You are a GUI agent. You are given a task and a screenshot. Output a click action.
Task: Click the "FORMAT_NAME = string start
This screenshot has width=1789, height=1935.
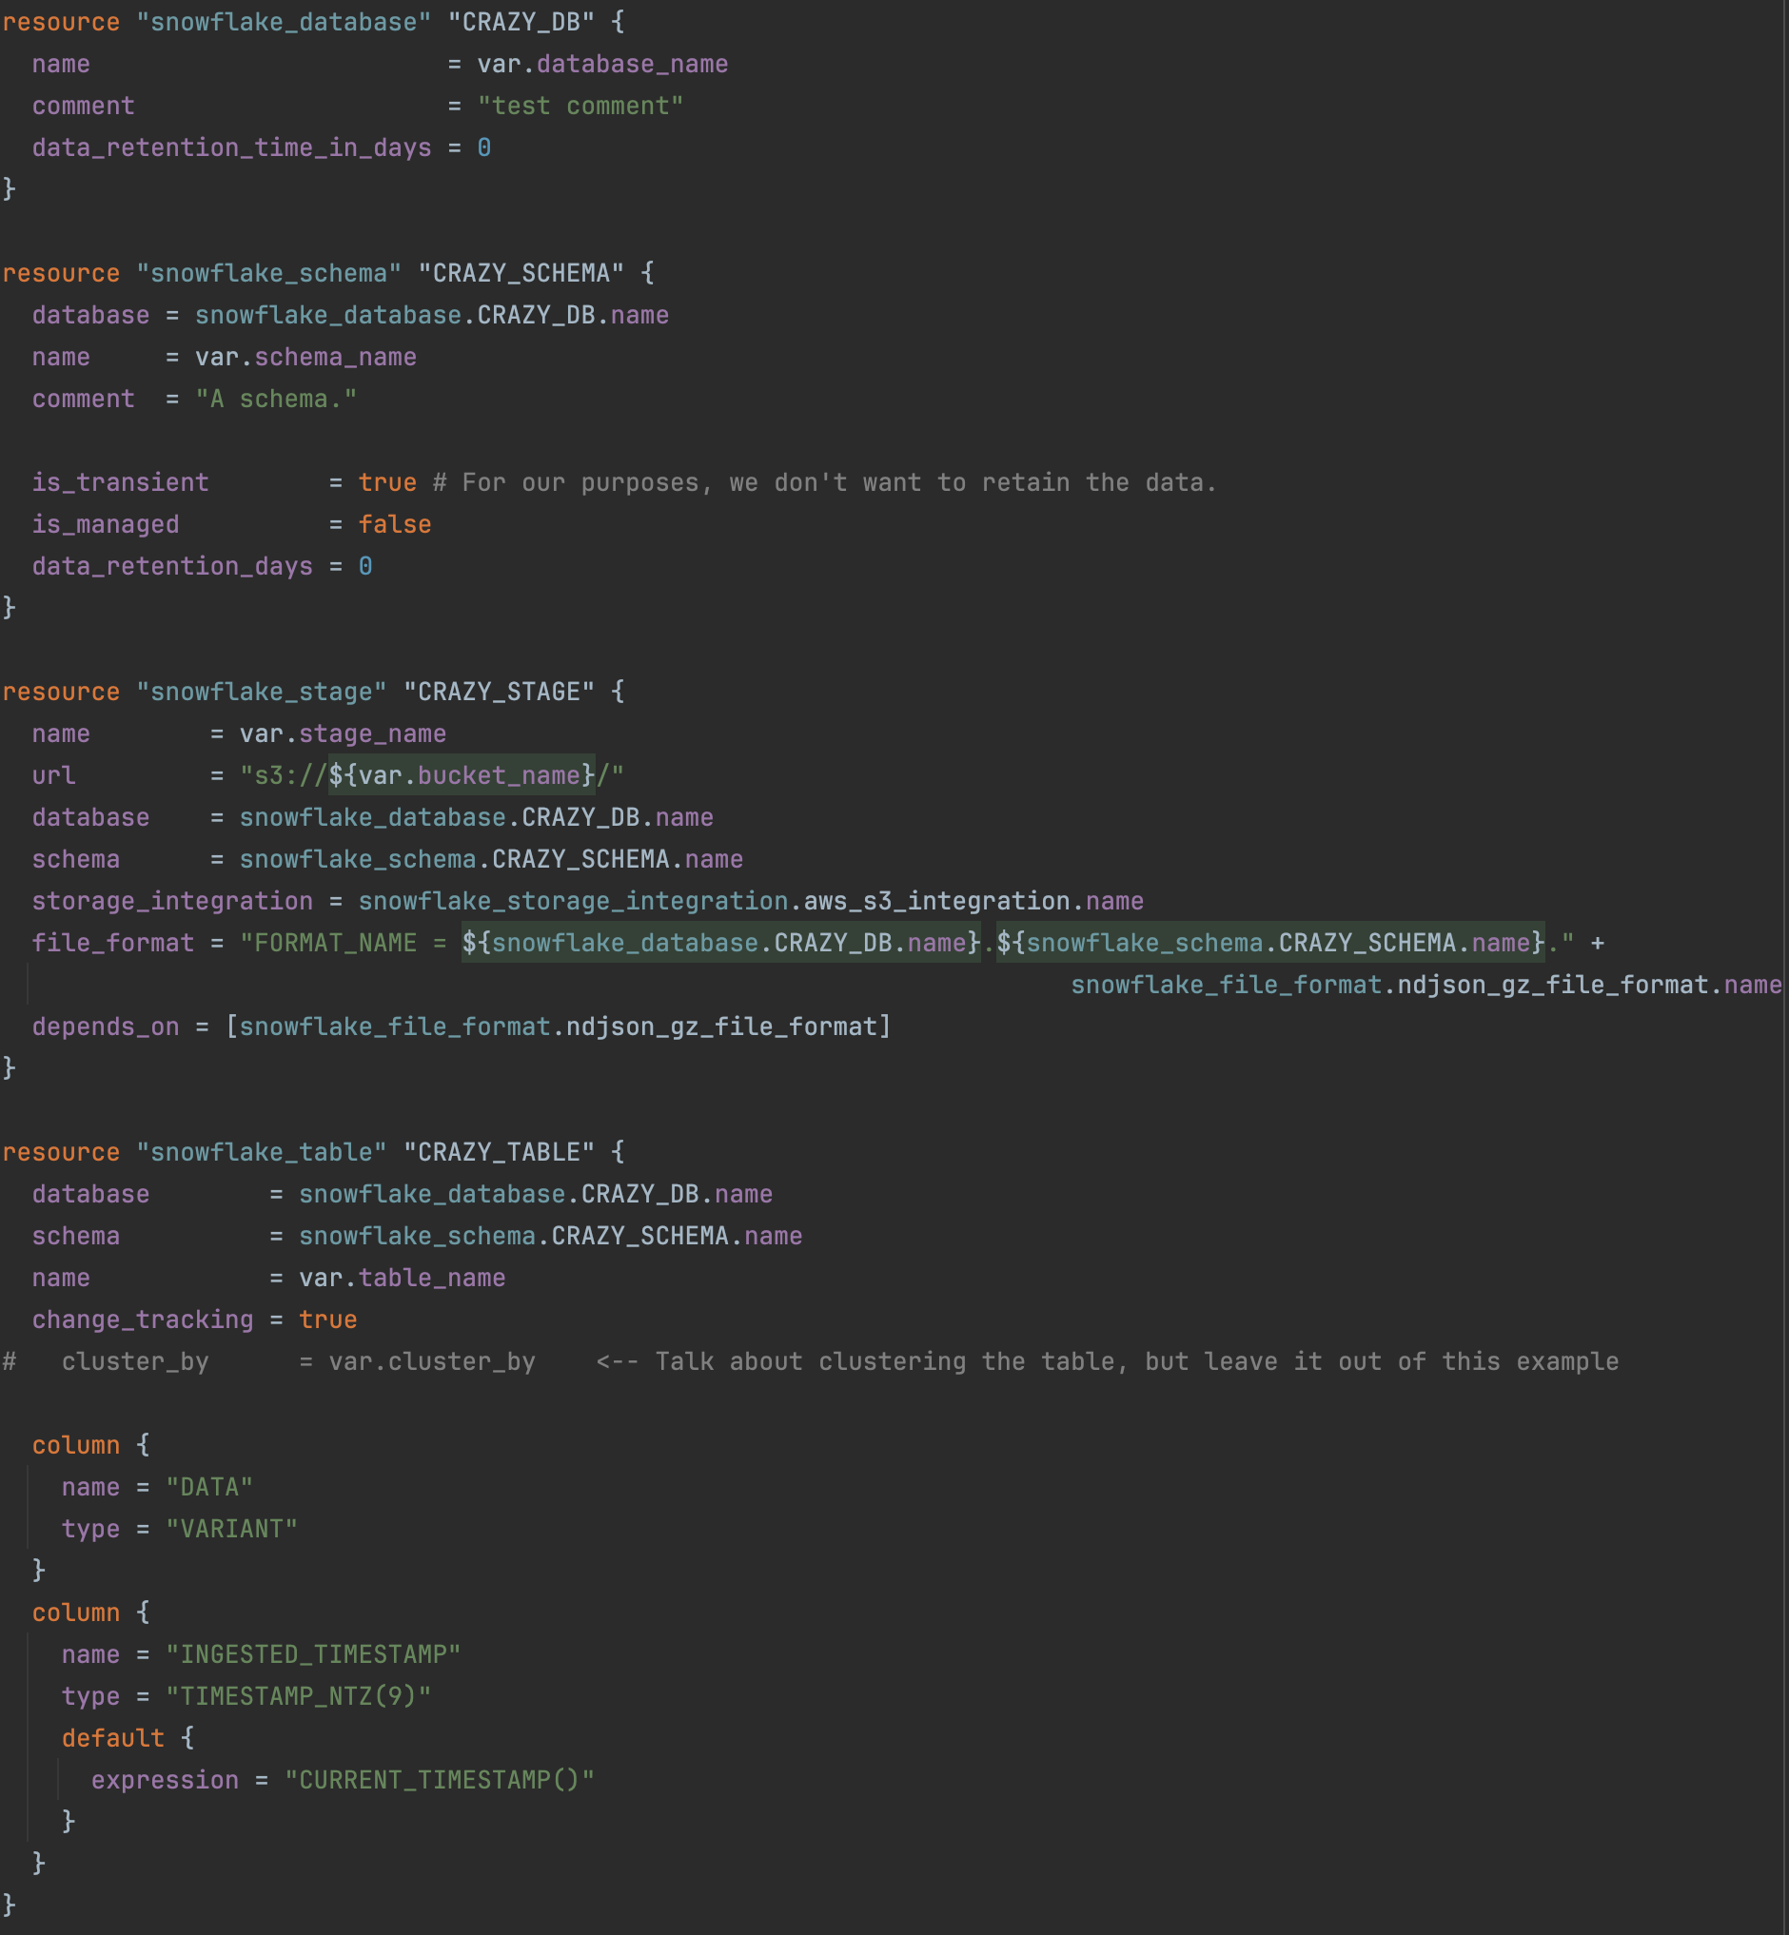tap(343, 943)
